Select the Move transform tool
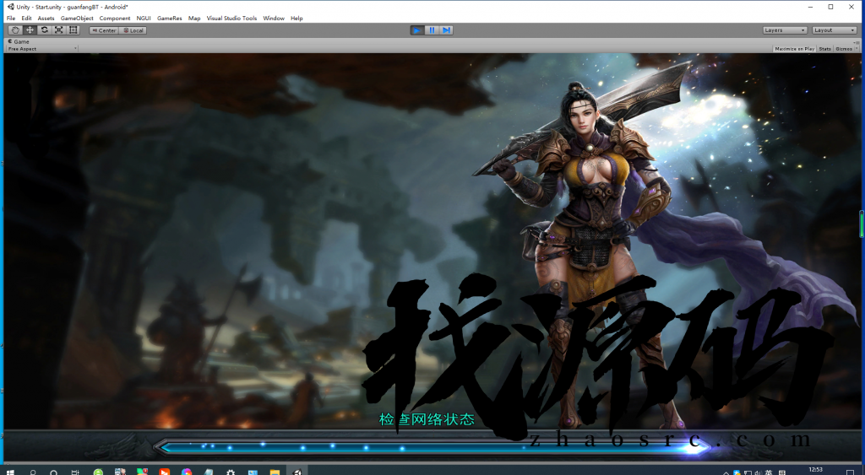 [x=30, y=30]
